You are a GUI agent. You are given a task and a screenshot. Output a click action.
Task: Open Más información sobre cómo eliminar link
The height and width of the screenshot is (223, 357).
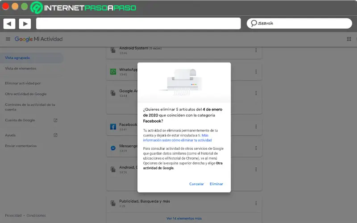point(177,138)
